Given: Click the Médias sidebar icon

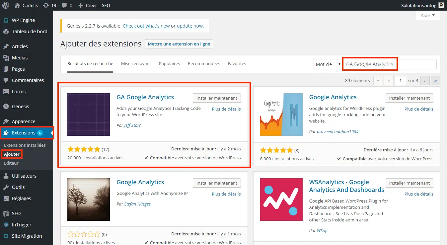Looking at the screenshot, I should tap(6, 58).
